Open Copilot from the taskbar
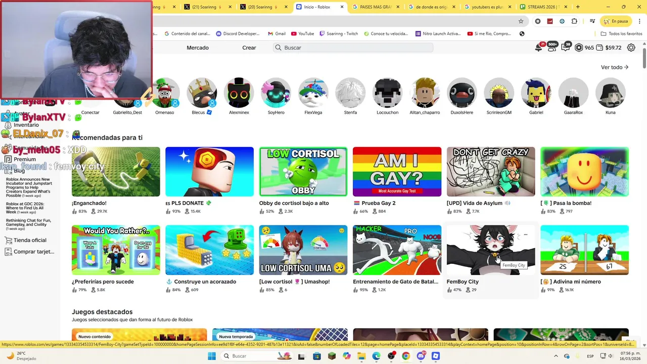 pyautogui.click(x=346, y=356)
